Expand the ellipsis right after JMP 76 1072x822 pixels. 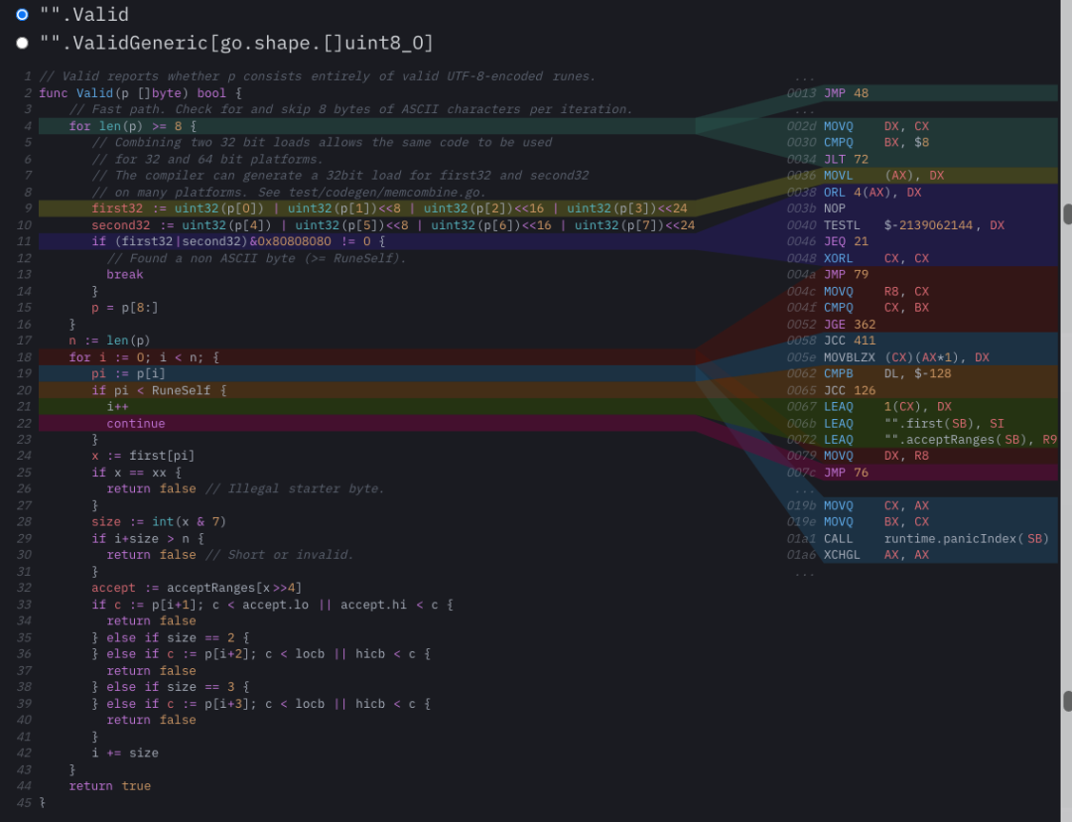804,489
